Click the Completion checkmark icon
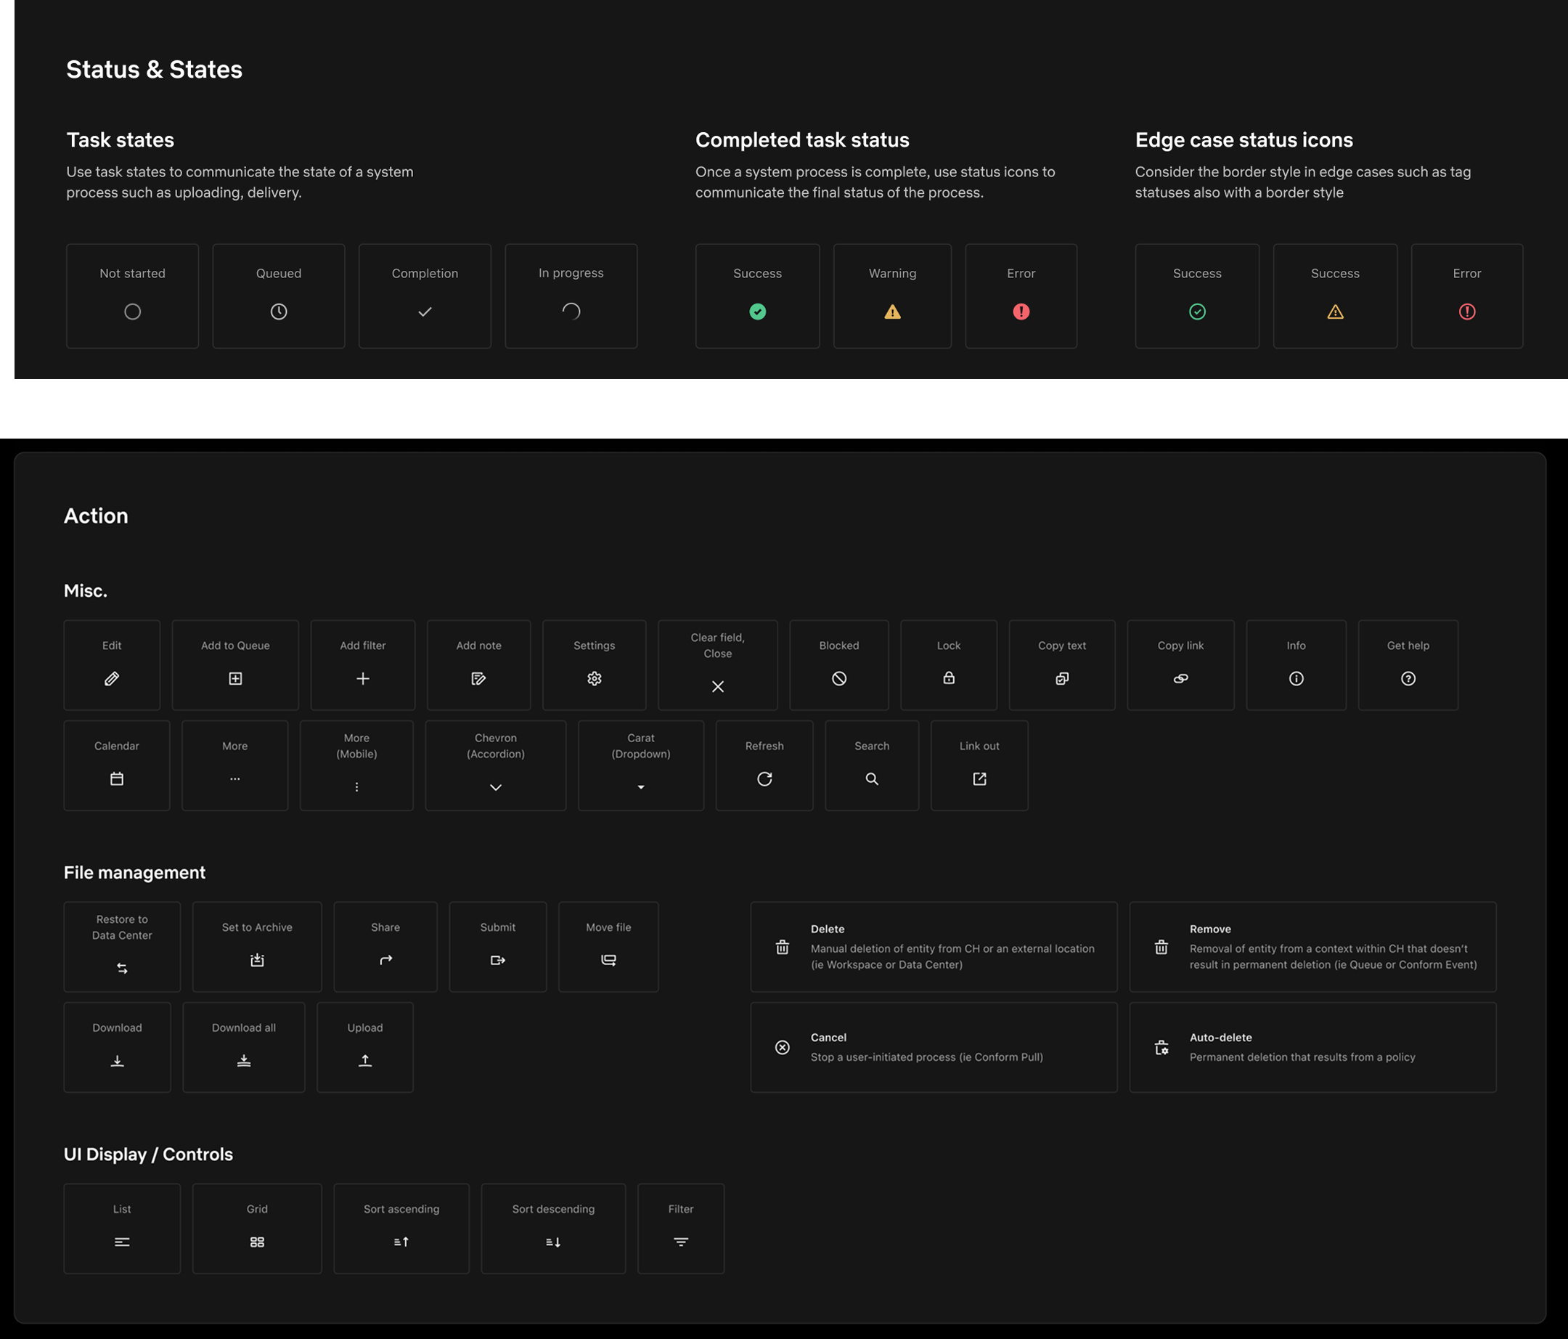The height and width of the screenshot is (1339, 1568). (x=425, y=311)
